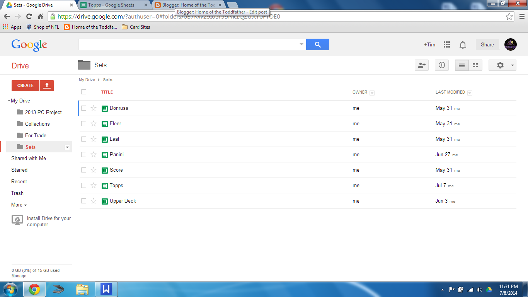Star the Upper Deck file

pyautogui.click(x=94, y=201)
